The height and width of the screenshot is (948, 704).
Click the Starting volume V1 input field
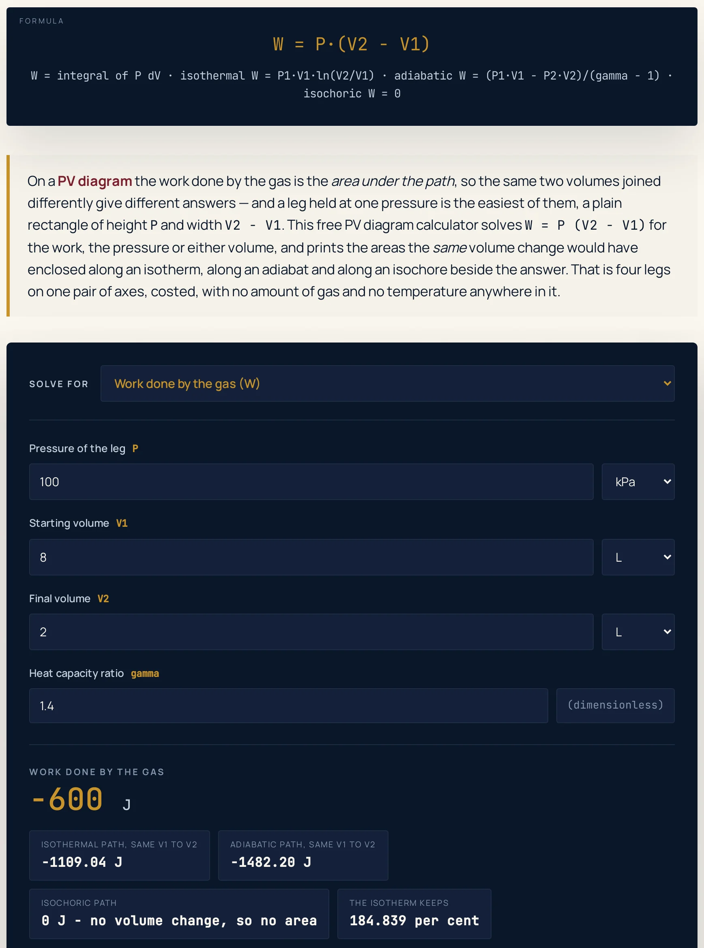(311, 557)
